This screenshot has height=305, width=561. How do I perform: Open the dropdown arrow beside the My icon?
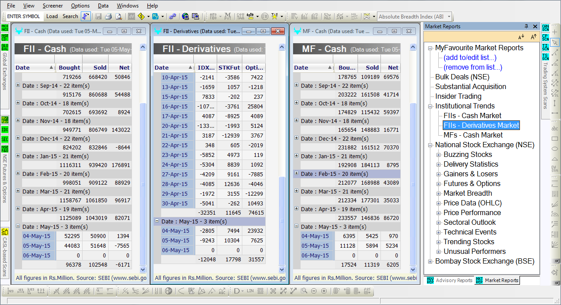(162, 17)
